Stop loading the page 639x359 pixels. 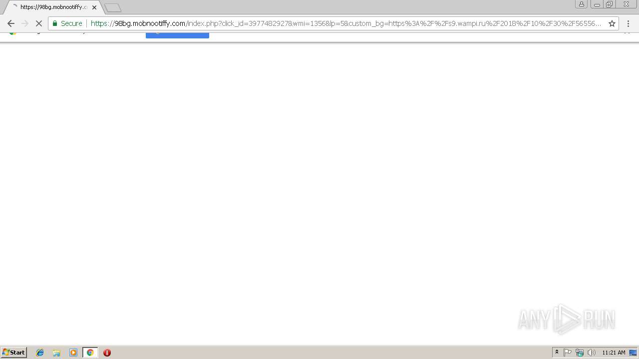point(38,23)
